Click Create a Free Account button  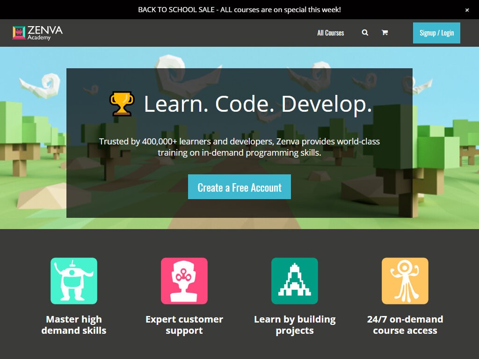239,187
